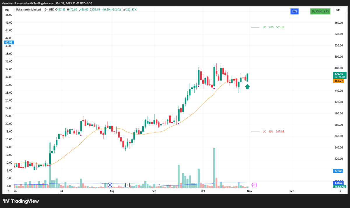Click the +10.30 (+2.24%) change value
Screen dimensions: 350x208
(111, 10)
